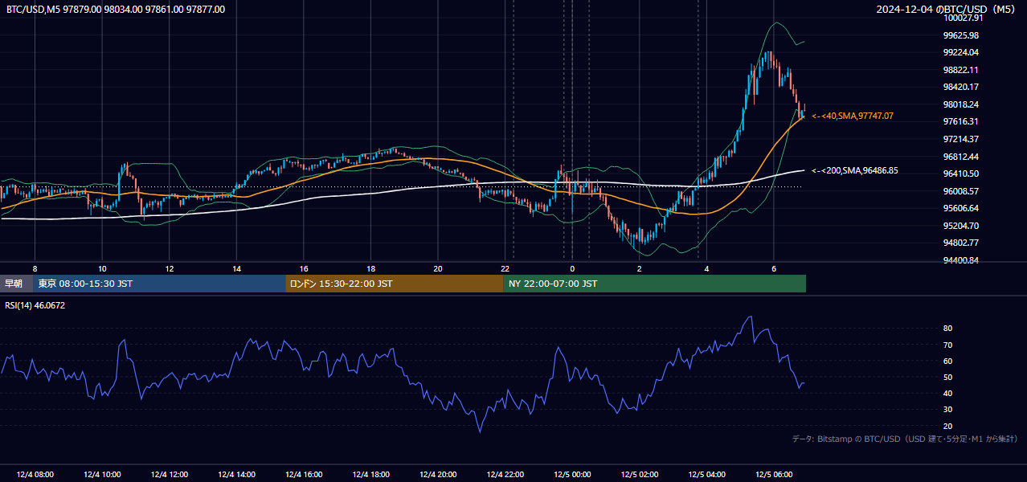Screen dimensions: 1027x482
Task: Select the 200 SMA label showing 96486.85
Action: pos(855,171)
